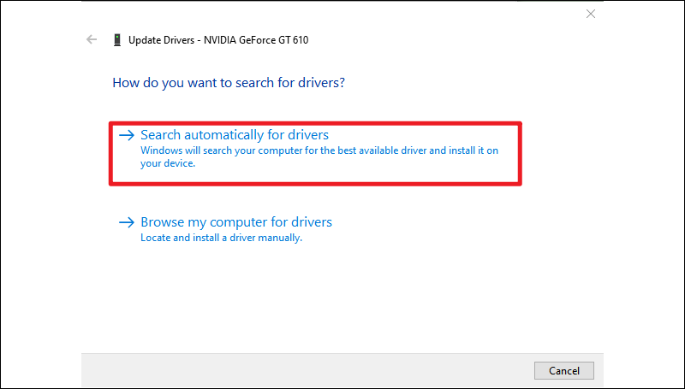Click the graphics card device icon in title

[117, 40]
